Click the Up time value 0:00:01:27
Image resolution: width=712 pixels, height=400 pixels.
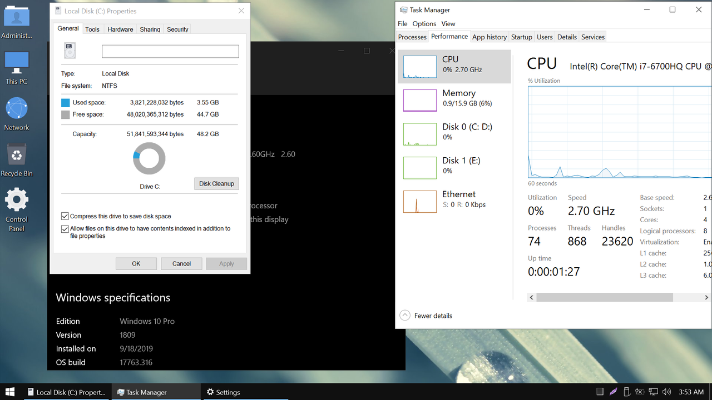554,272
